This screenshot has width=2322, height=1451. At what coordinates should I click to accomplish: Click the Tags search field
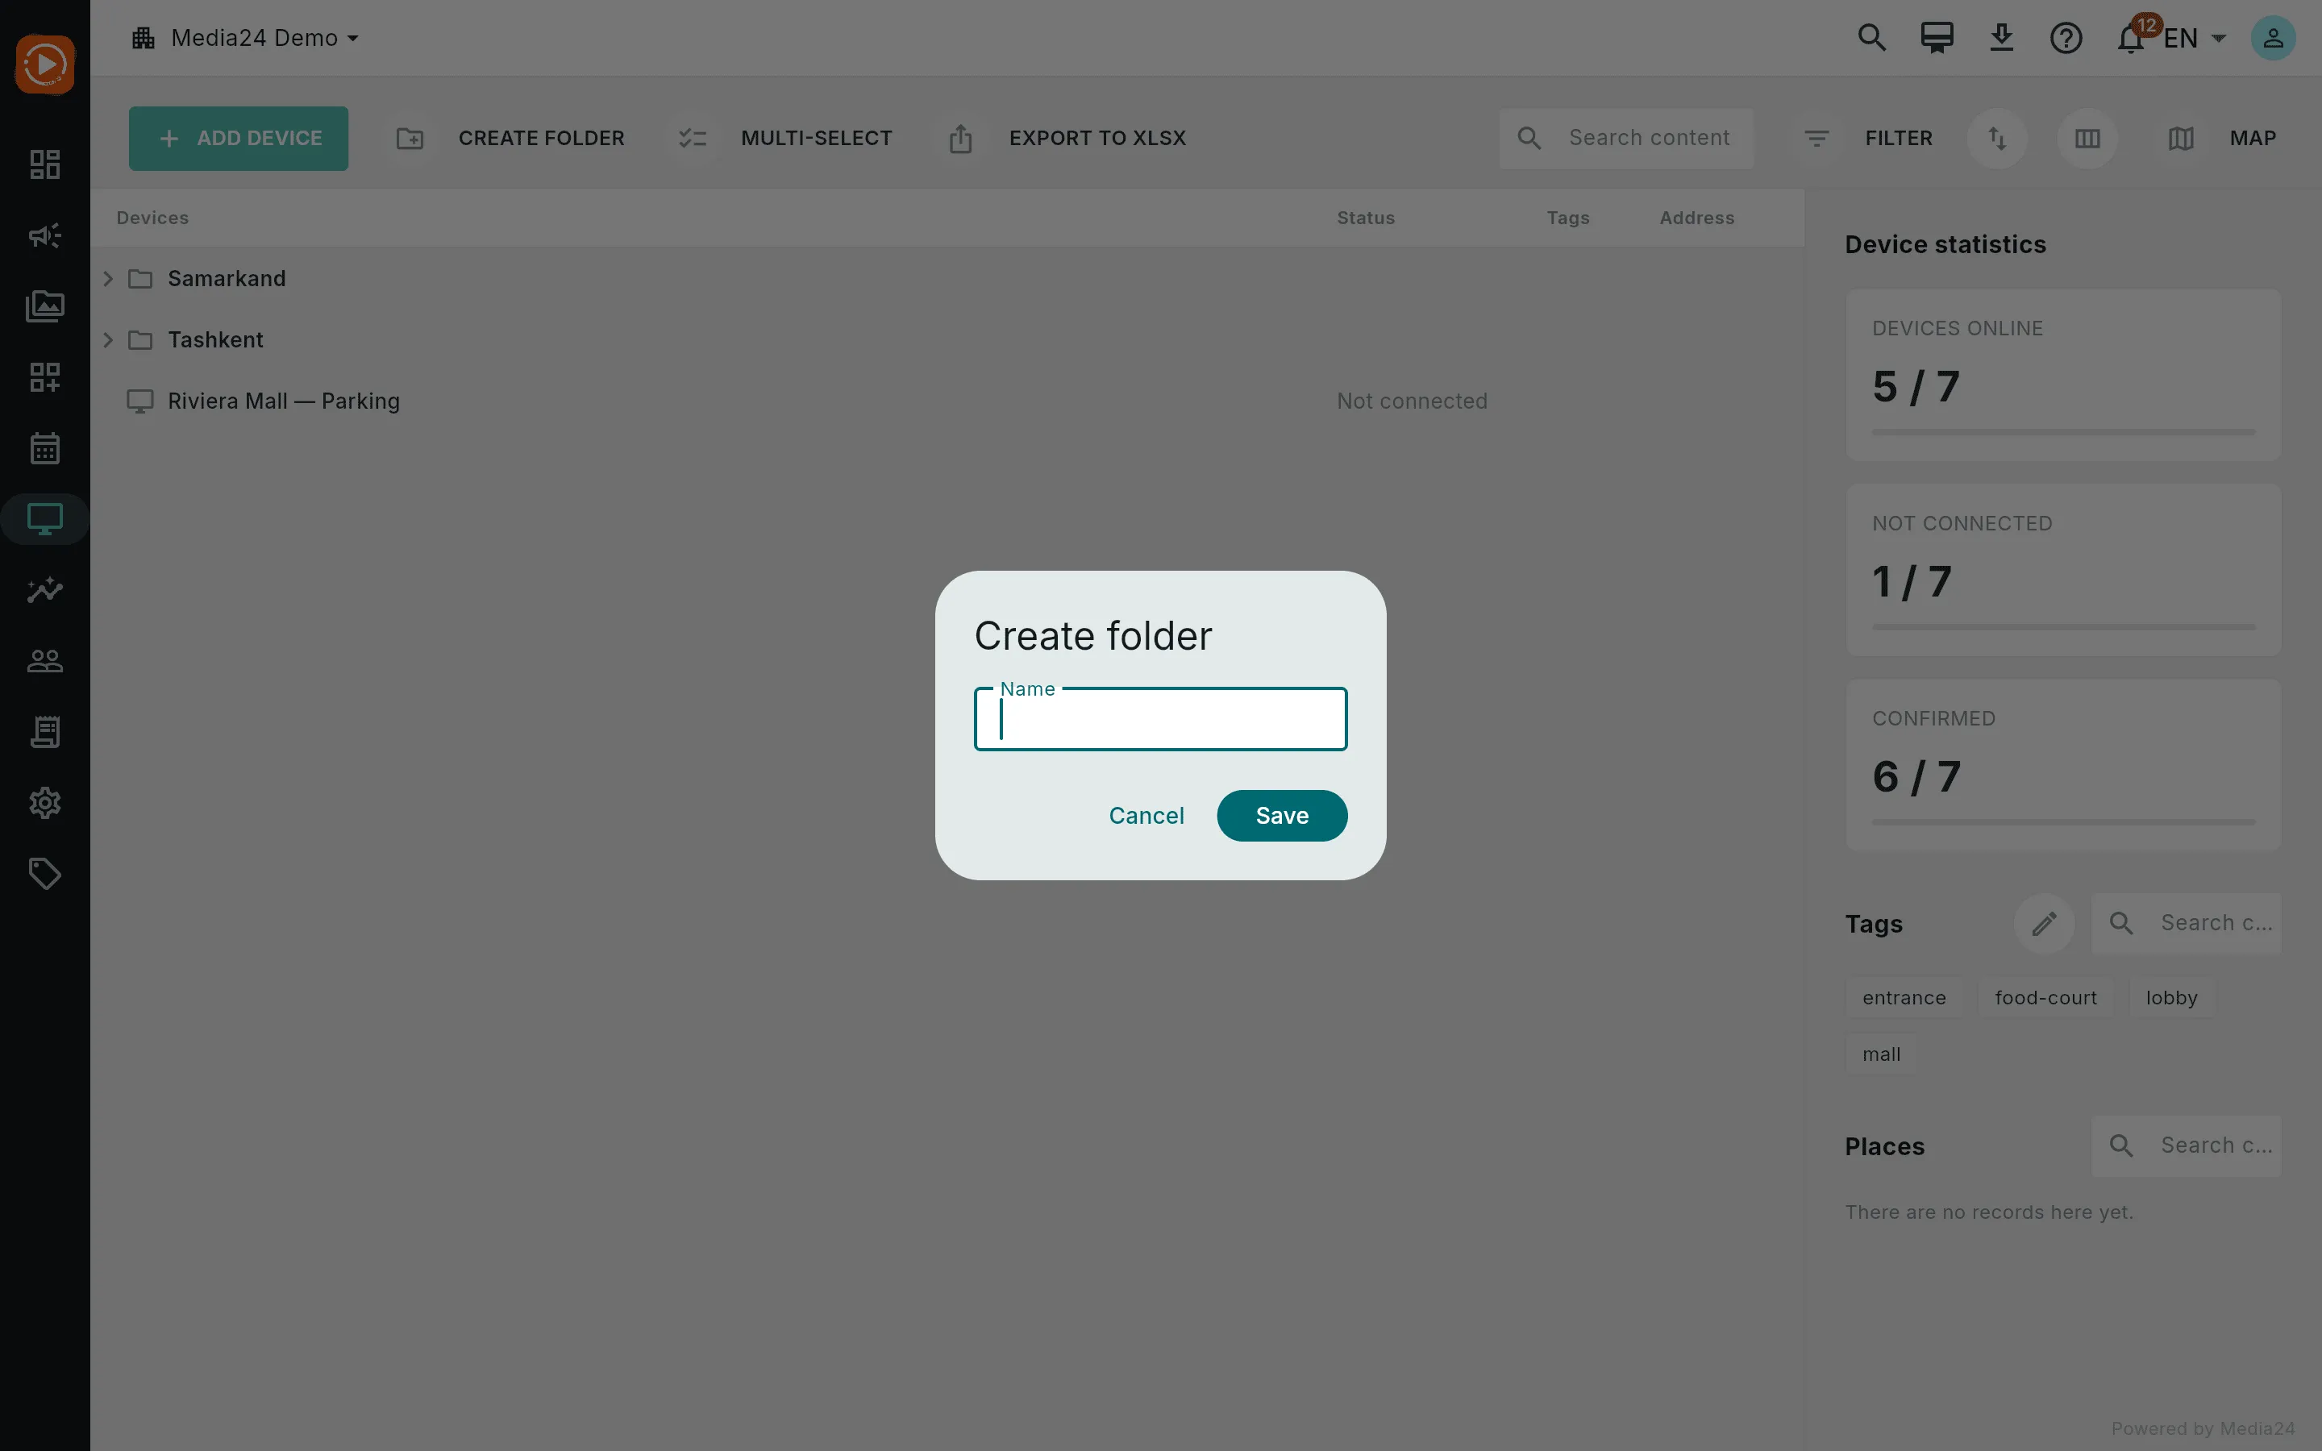click(x=2186, y=923)
